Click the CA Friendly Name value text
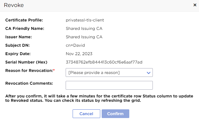 point(84,28)
